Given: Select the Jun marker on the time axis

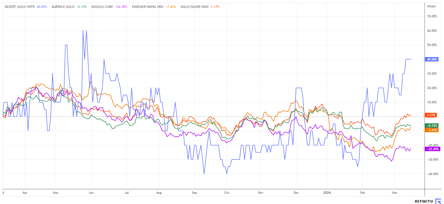Looking at the screenshot, I should point(91,193).
